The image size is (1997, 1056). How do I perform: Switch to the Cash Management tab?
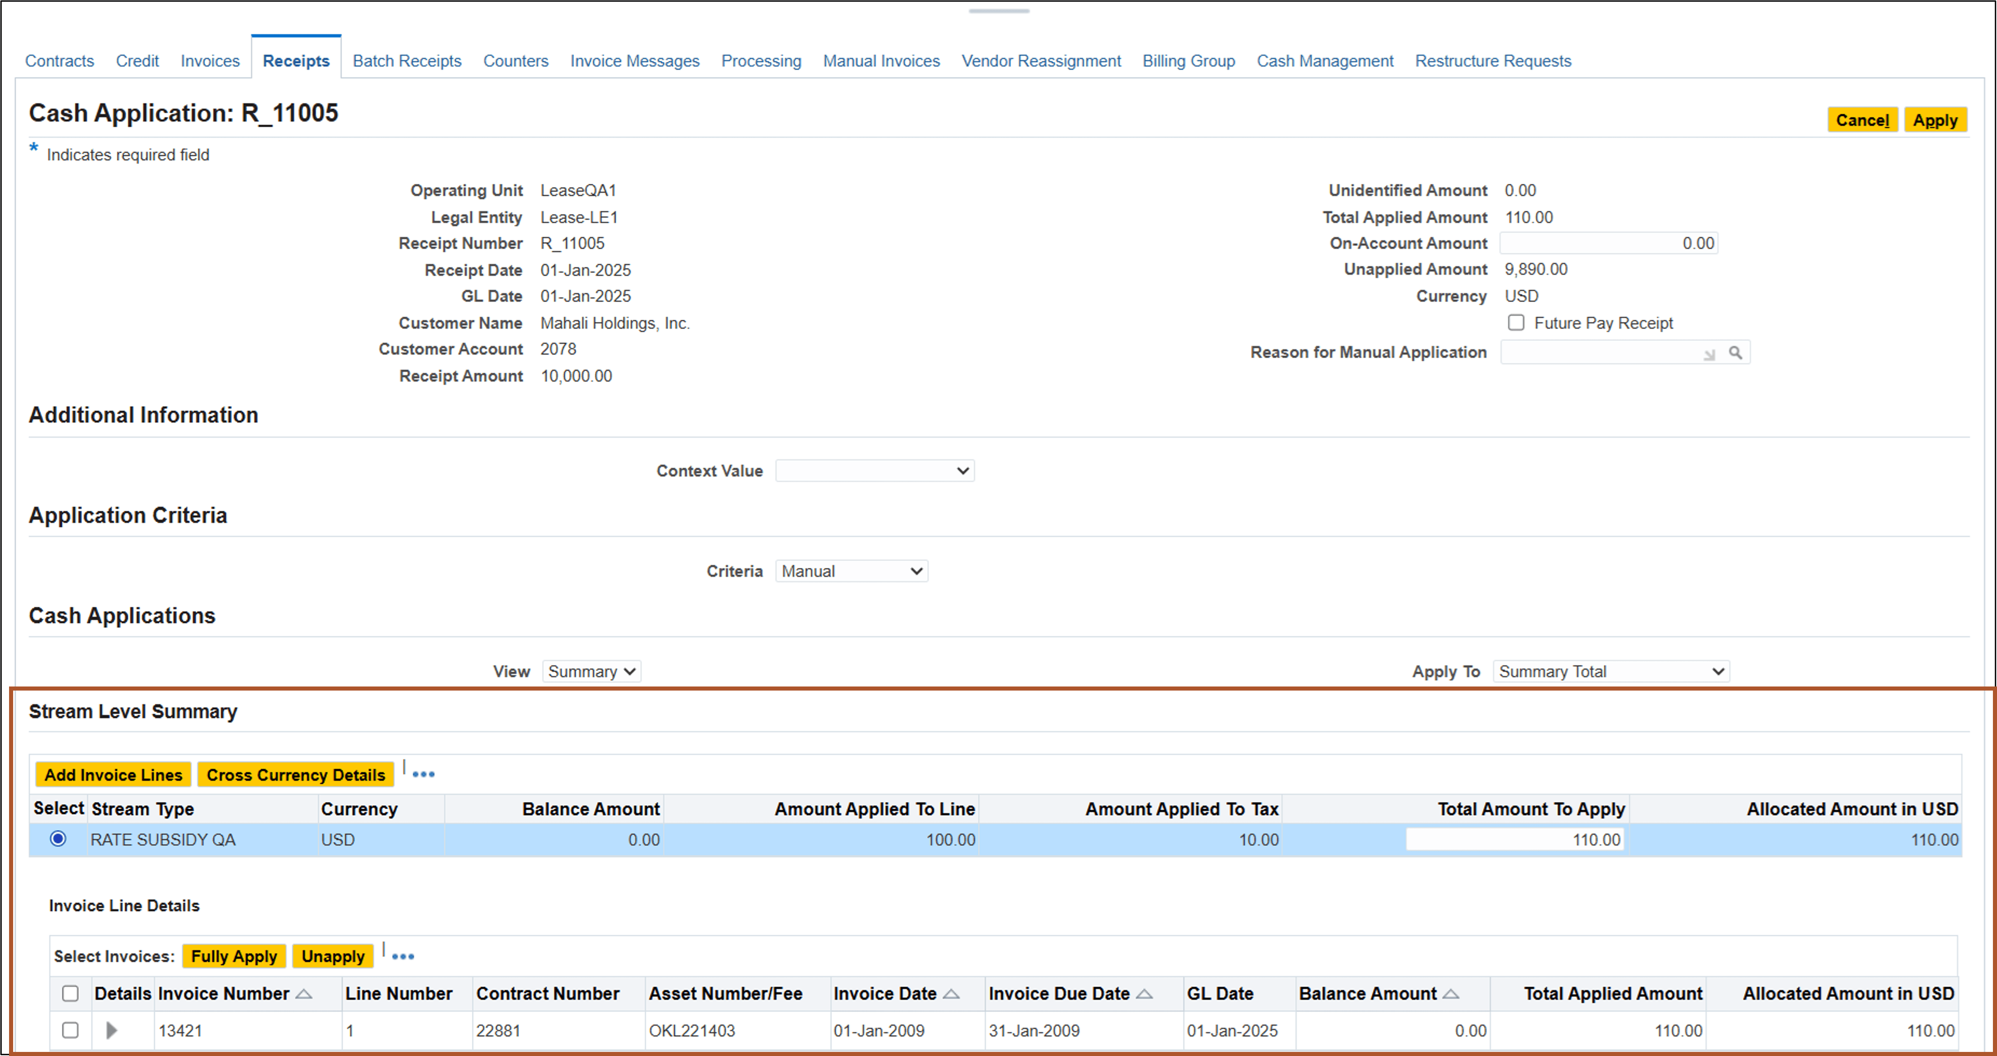coord(1325,61)
